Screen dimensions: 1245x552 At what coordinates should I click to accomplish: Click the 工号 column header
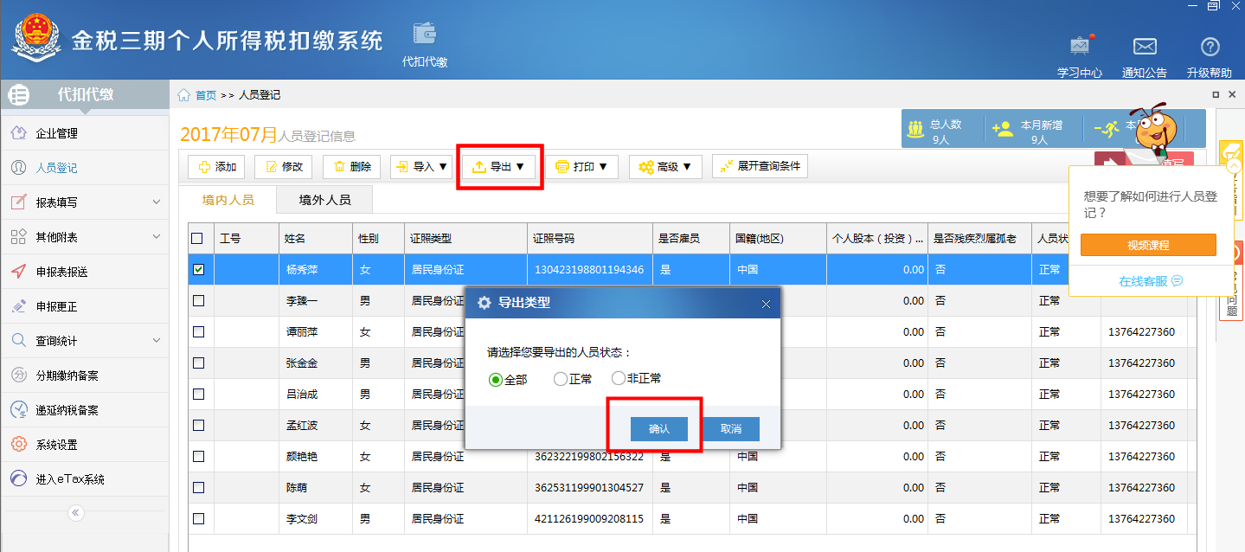click(247, 238)
